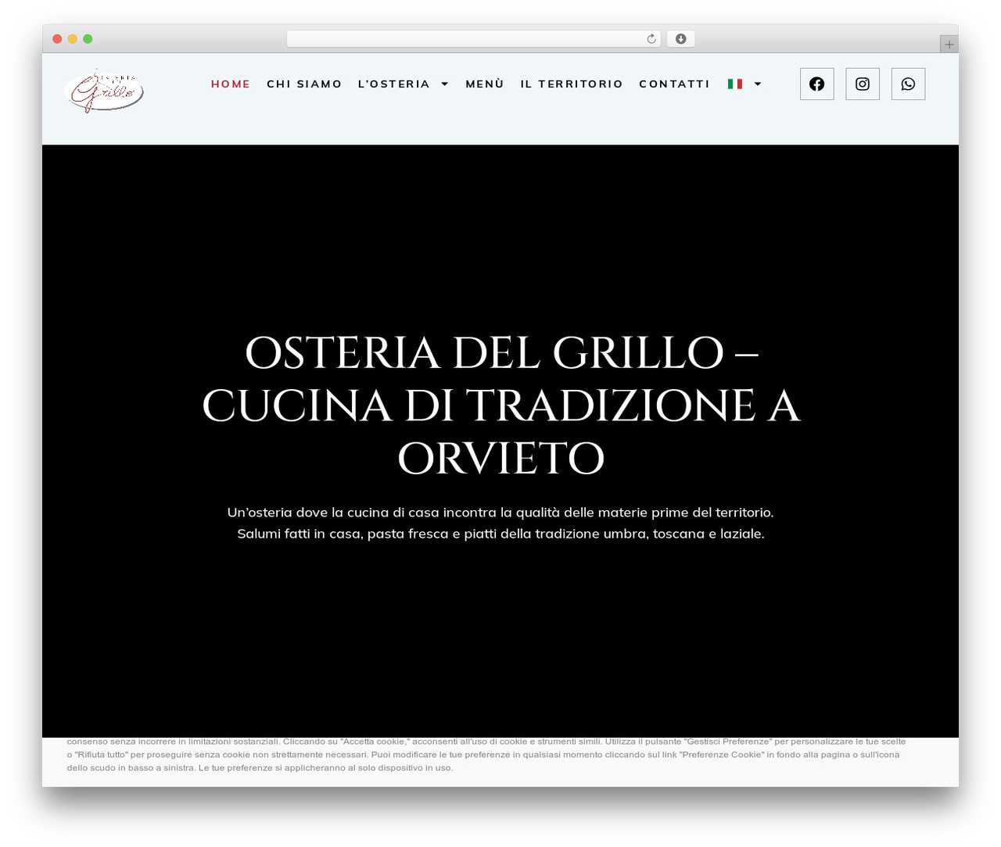1001x847 pixels.
Task: Open Il Territorio page
Action: coord(572,84)
